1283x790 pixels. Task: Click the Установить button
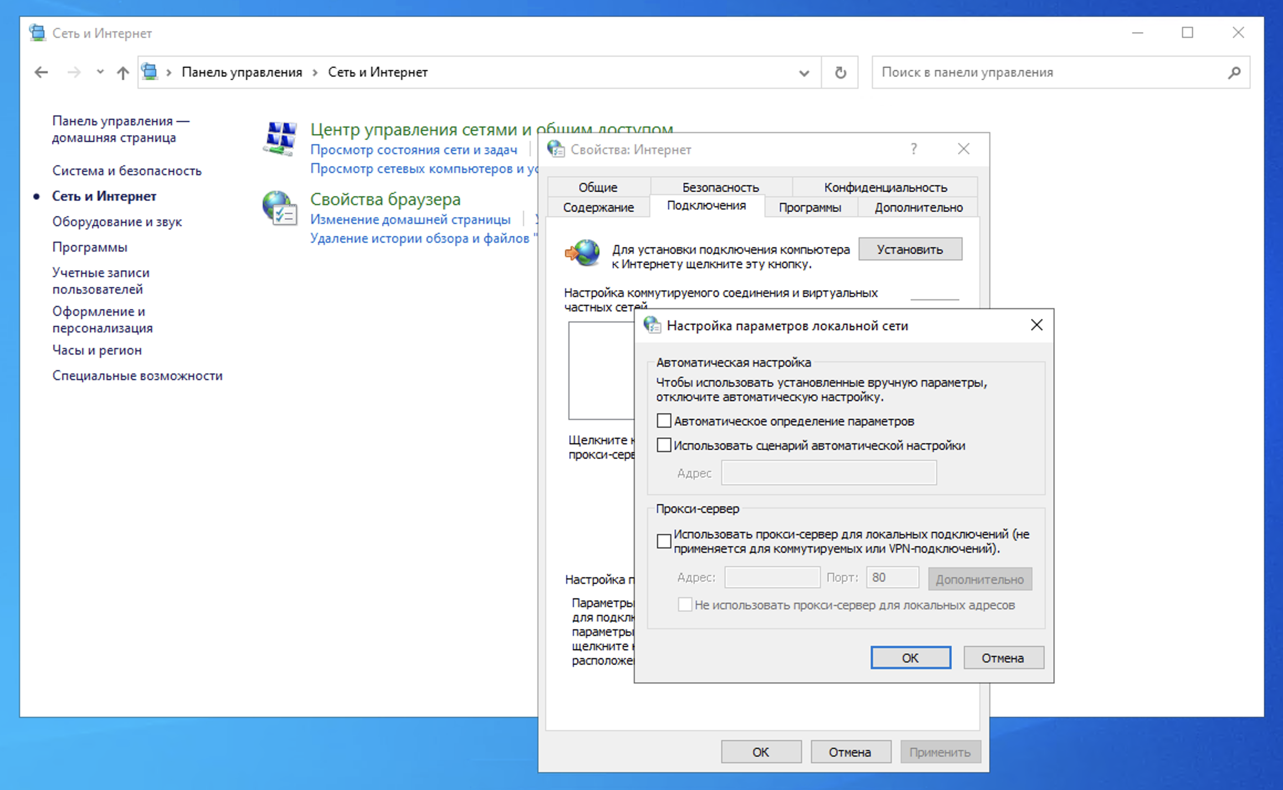(x=910, y=250)
